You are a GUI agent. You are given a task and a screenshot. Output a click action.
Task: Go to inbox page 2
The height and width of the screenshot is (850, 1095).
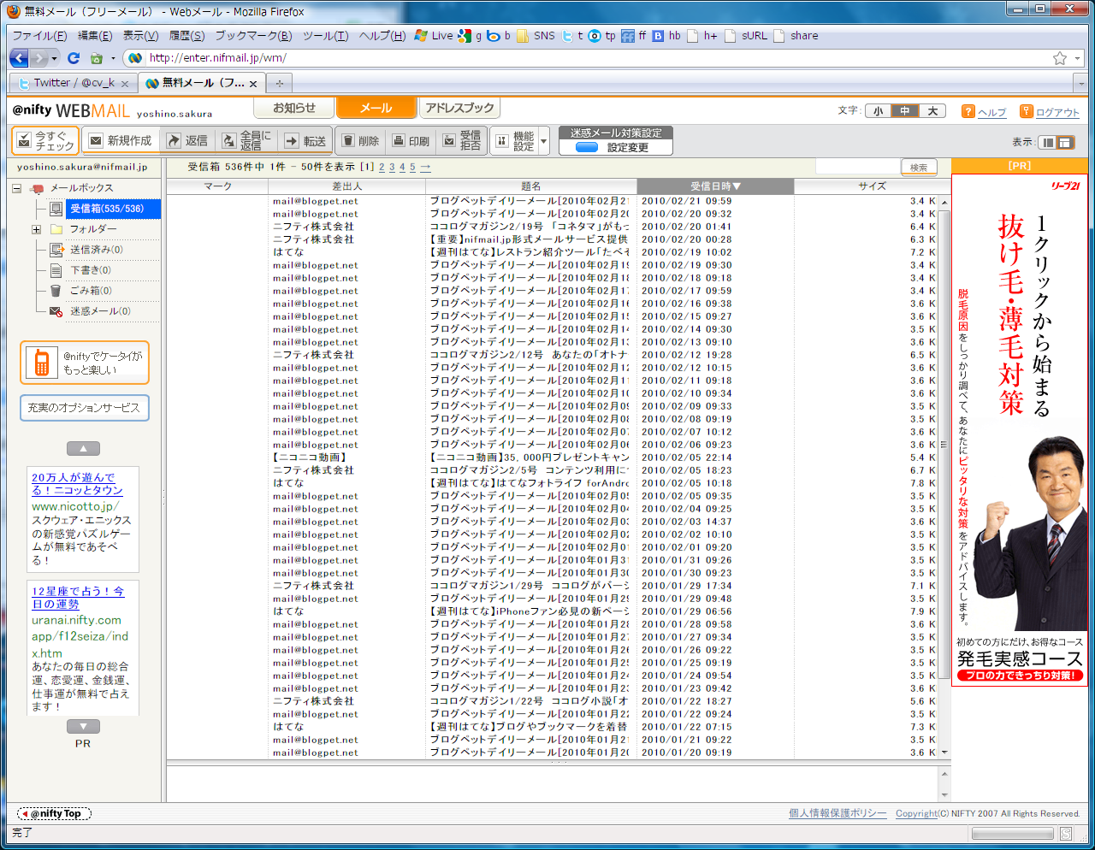(382, 168)
